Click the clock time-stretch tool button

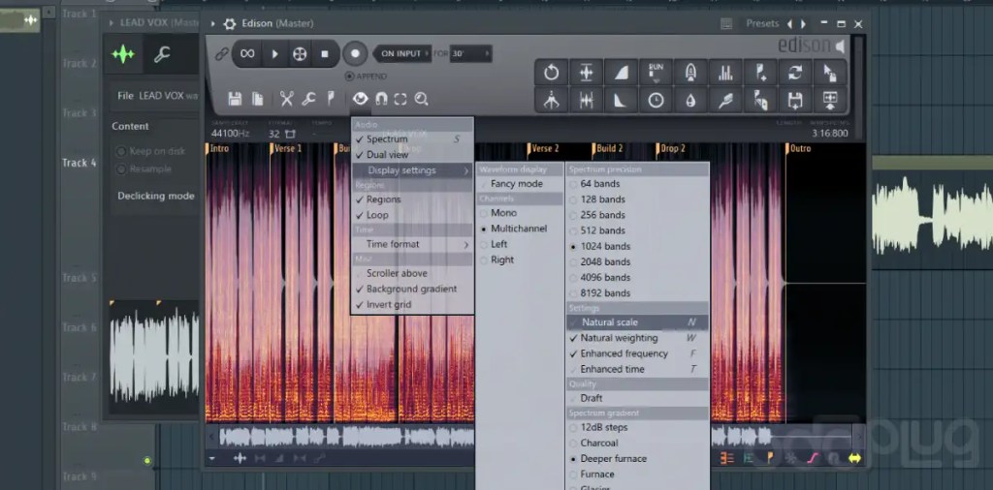click(657, 100)
